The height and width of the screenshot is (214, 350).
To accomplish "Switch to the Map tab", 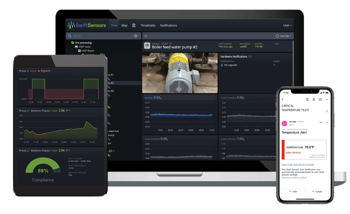I will pos(124,26).
